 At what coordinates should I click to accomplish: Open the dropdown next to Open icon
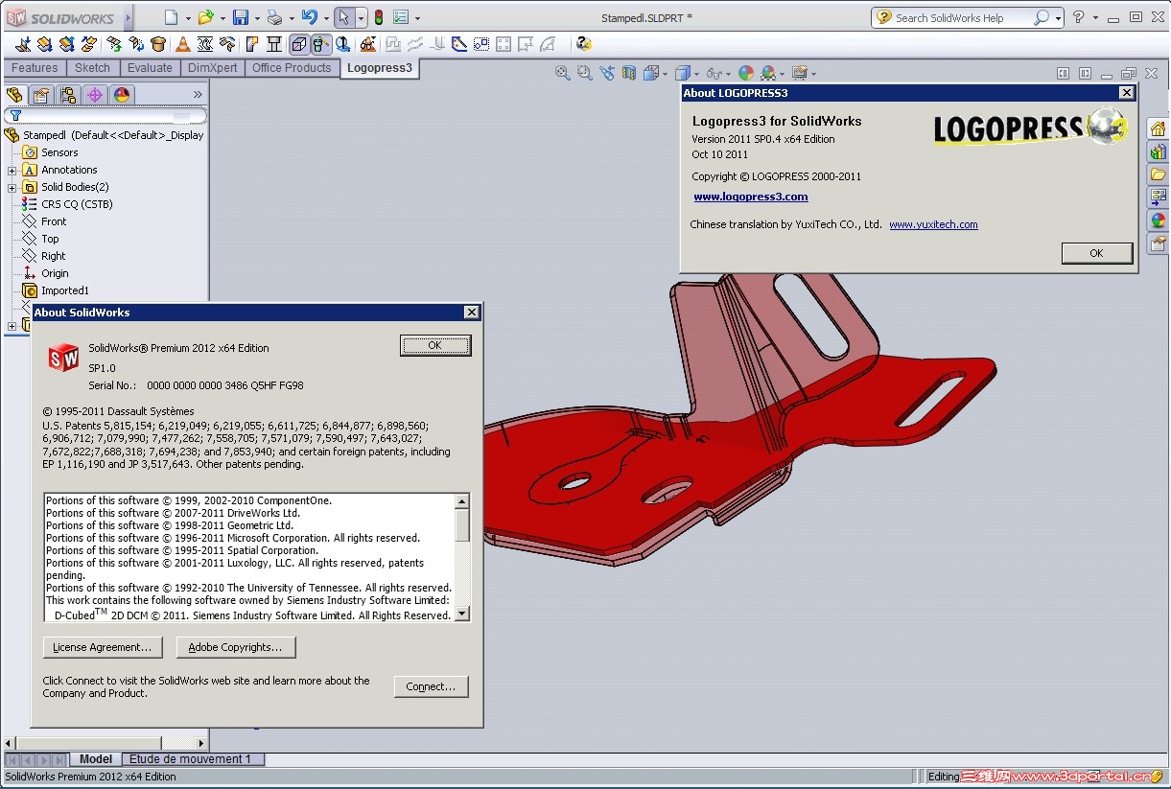tap(222, 18)
